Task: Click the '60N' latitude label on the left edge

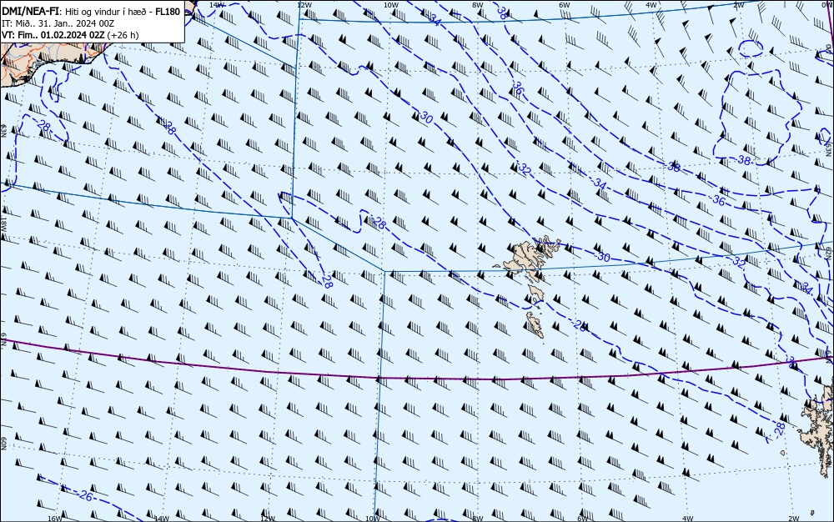Action: 3,444
